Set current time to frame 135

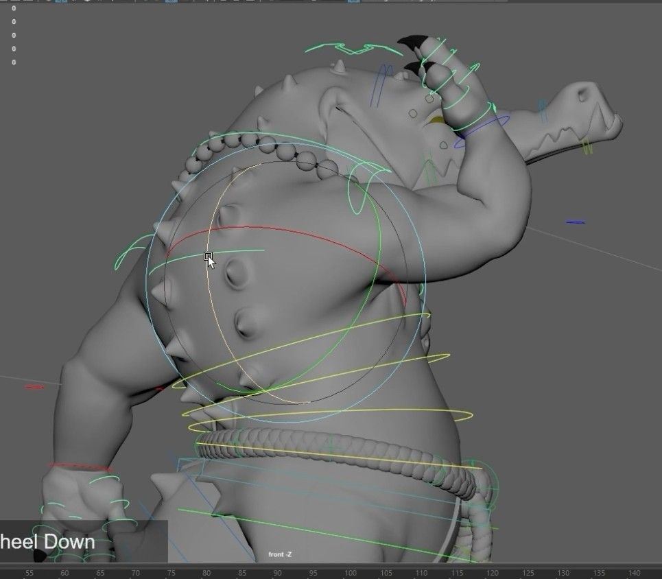coord(599,573)
